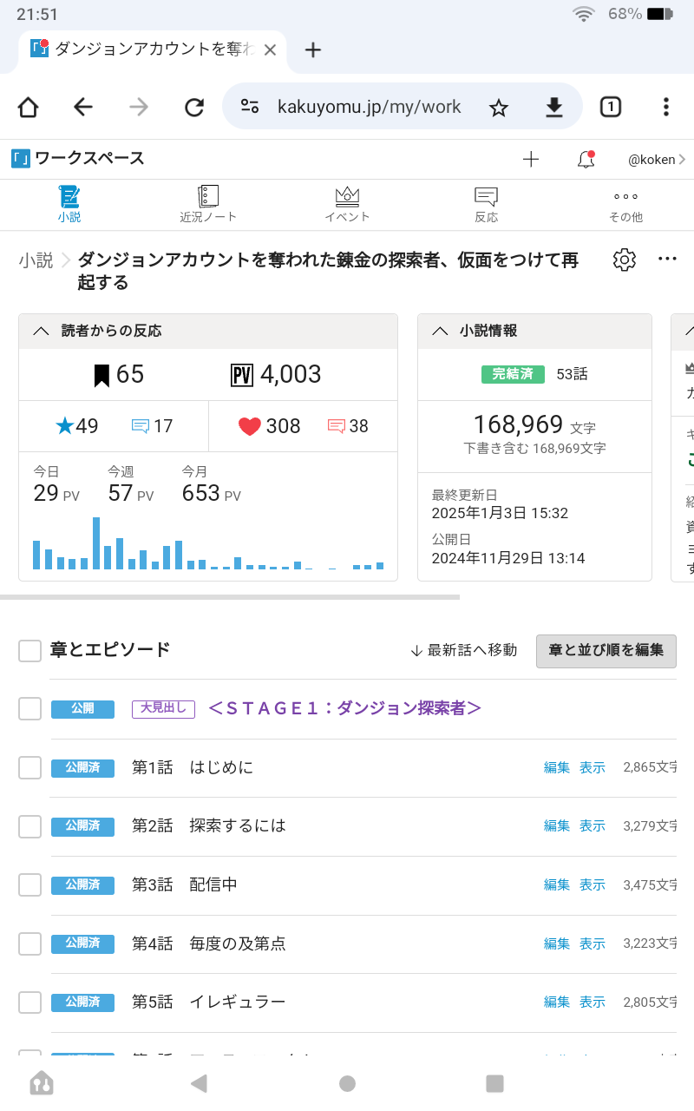This screenshot has height=1111, width=694.
Task: Click the horizontal scrollbar under the panels
Action: [230, 597]
